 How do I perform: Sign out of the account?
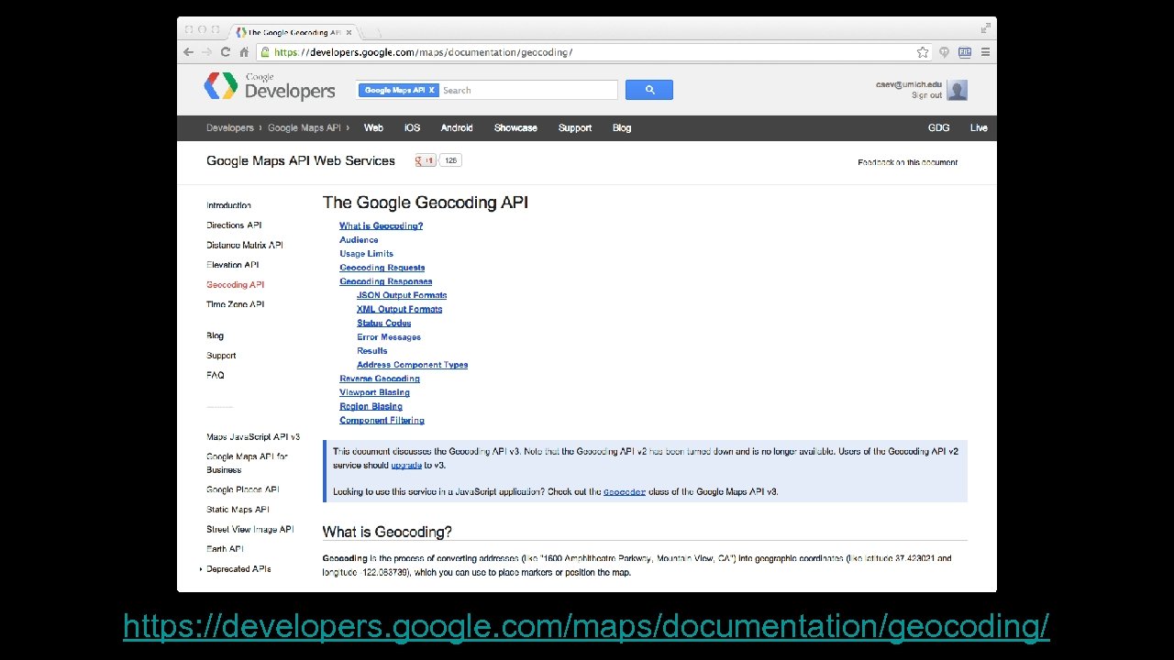tap(926, 95)
